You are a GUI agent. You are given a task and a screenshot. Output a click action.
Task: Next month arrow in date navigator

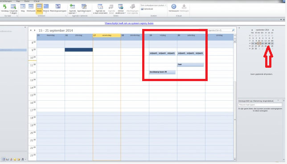click(x=273, y=30)
